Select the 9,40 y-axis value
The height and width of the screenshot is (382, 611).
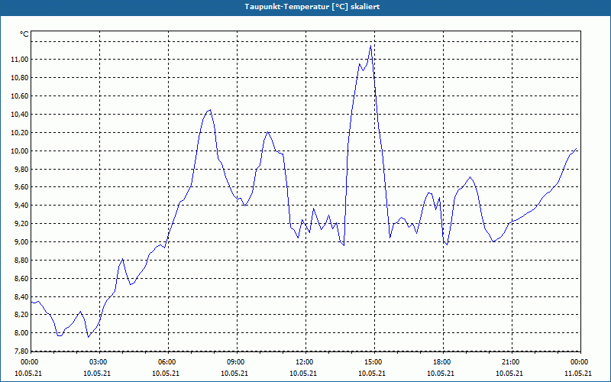pos(21,206)
